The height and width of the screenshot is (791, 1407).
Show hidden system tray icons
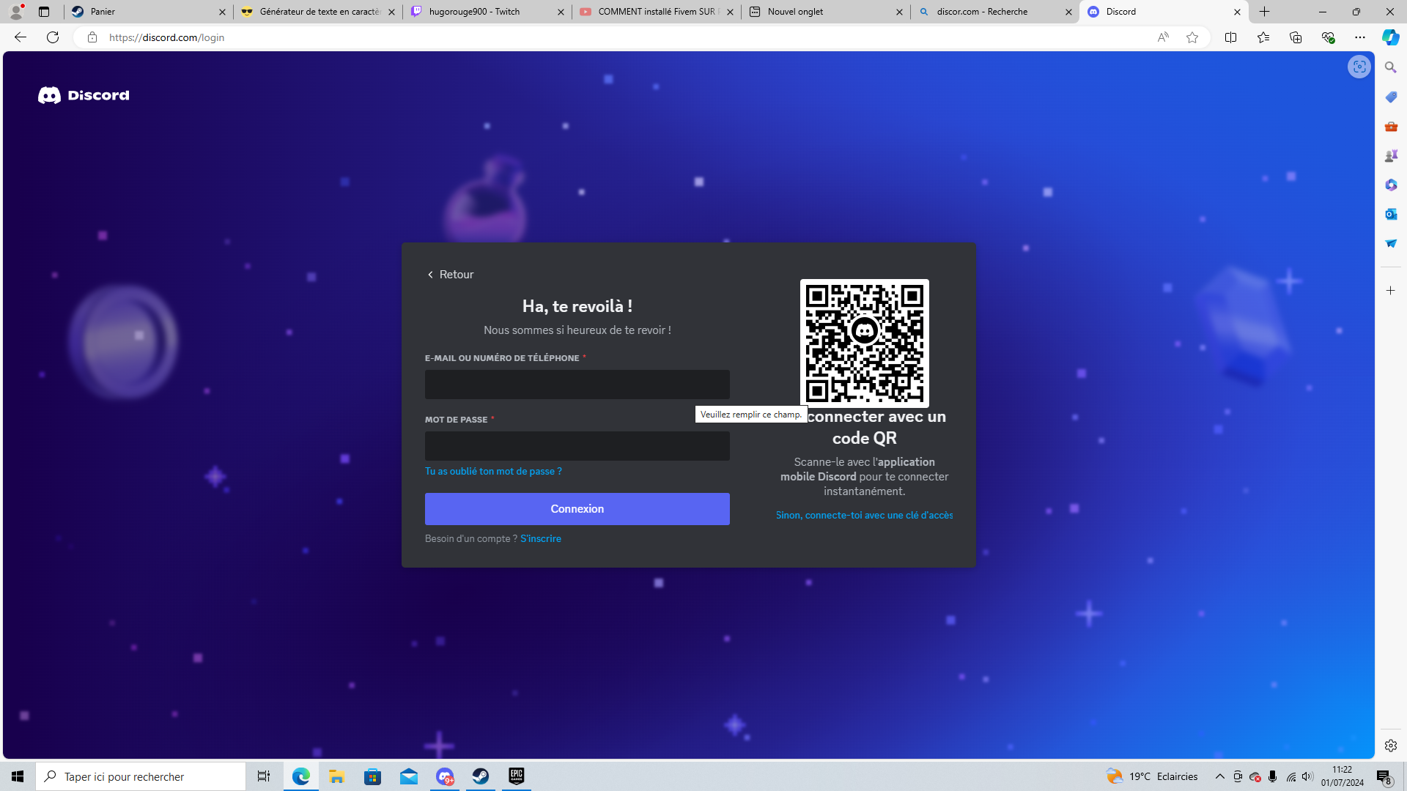click(1219, 776)
